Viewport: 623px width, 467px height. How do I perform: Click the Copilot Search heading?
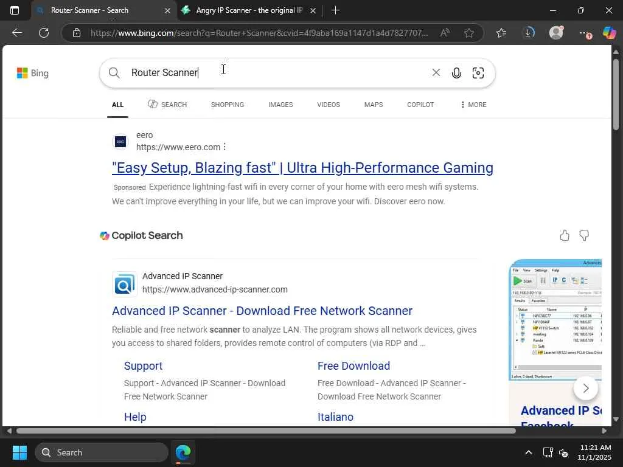click(147, 235)
